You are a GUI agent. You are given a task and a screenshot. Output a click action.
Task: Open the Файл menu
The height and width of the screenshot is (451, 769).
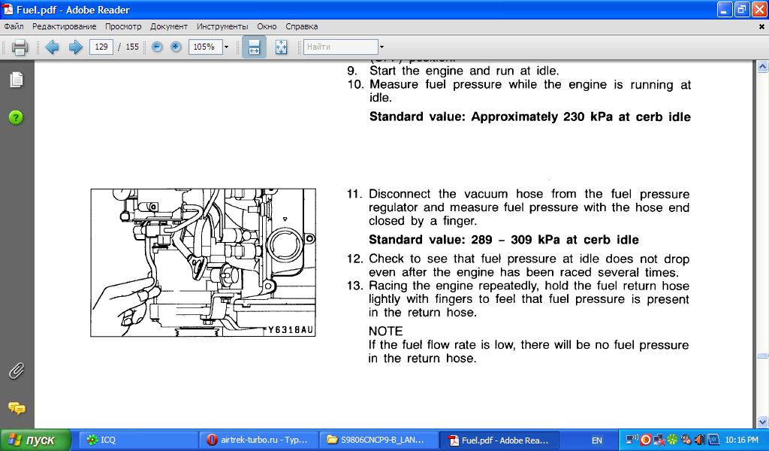(x=14, y=26)
